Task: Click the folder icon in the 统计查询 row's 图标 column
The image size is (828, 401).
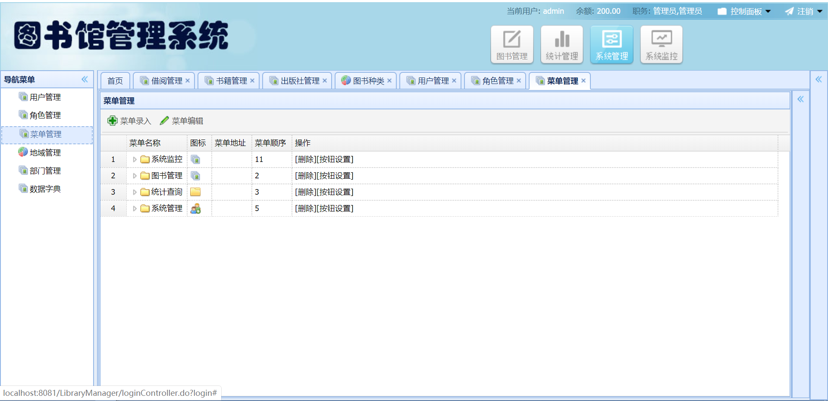Action: pos(195,192)
